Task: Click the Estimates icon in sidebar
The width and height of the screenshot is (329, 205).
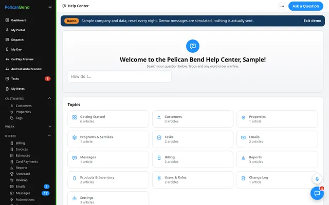Action: tap(12, 155)
